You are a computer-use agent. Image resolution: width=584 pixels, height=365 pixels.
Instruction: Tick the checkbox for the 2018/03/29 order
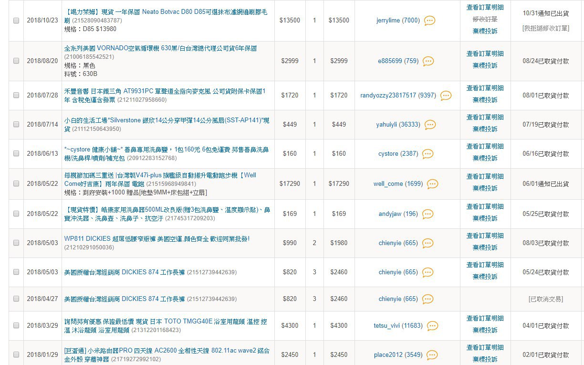pyautogui.click(x=16, y=325)
